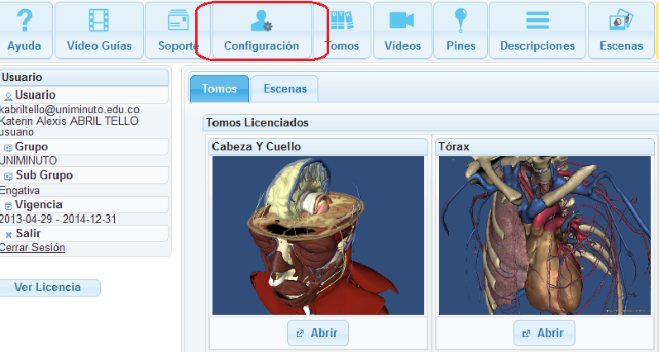Switch to the Tomos tab

[x=219, y=88]
